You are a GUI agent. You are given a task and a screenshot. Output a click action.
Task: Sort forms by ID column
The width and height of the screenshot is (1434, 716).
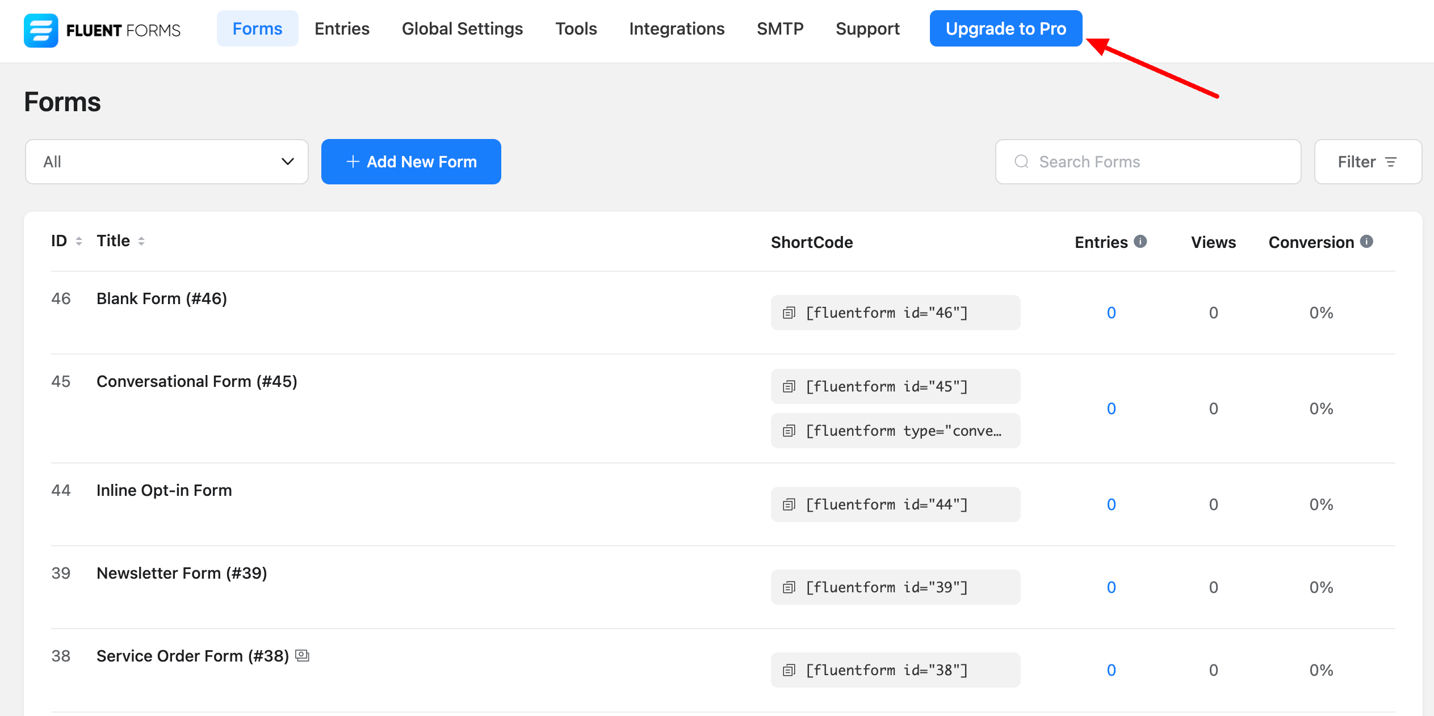tap(78, 241)
